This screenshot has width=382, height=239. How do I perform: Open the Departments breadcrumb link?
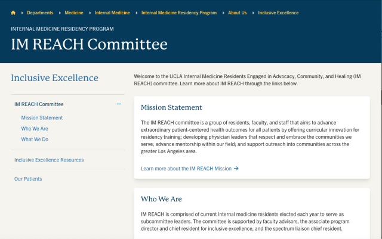pos(40,13)
